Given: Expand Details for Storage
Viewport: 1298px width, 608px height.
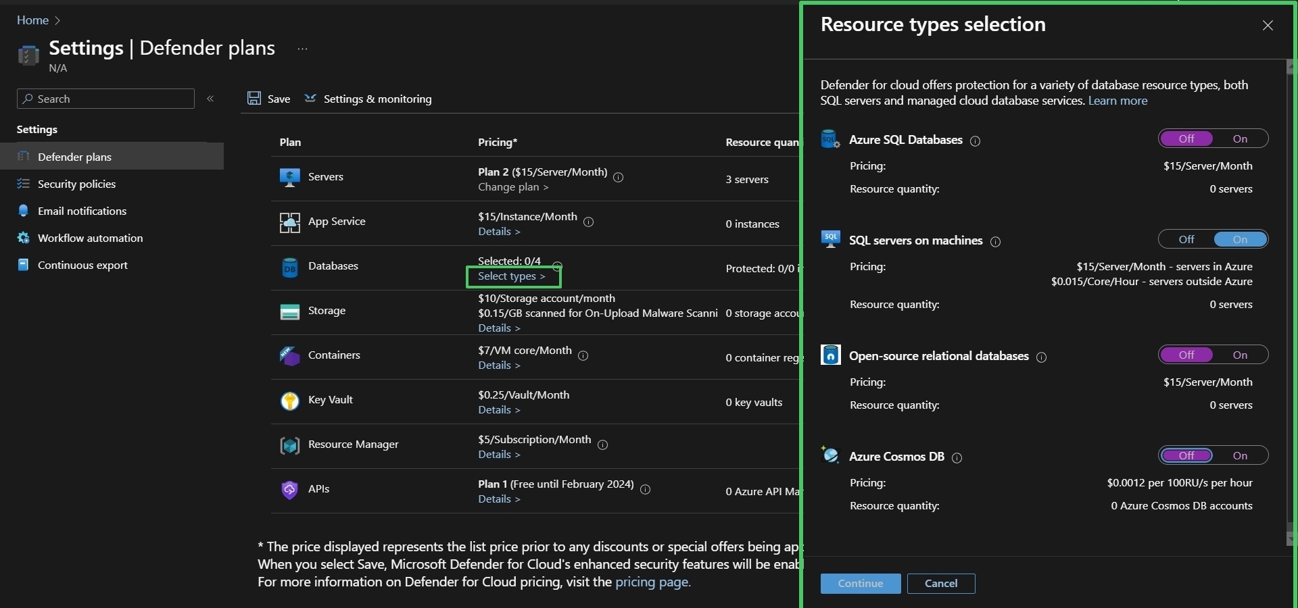Looking at the screenshot, I should tap(499, 328).
